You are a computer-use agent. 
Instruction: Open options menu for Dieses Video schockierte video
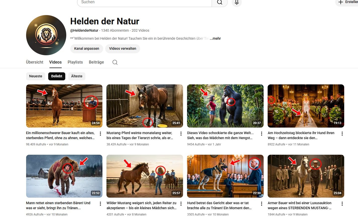click(262, 134)
